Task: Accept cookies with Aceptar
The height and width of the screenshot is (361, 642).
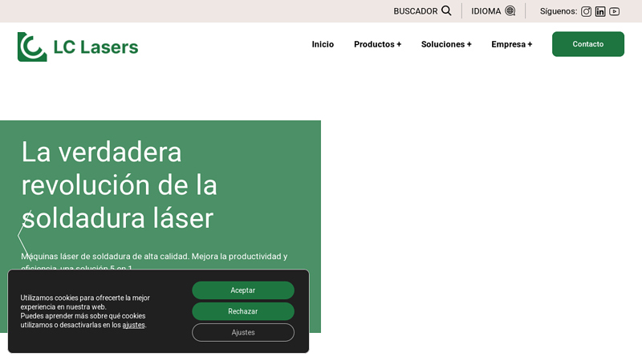Action: (243, 290)
